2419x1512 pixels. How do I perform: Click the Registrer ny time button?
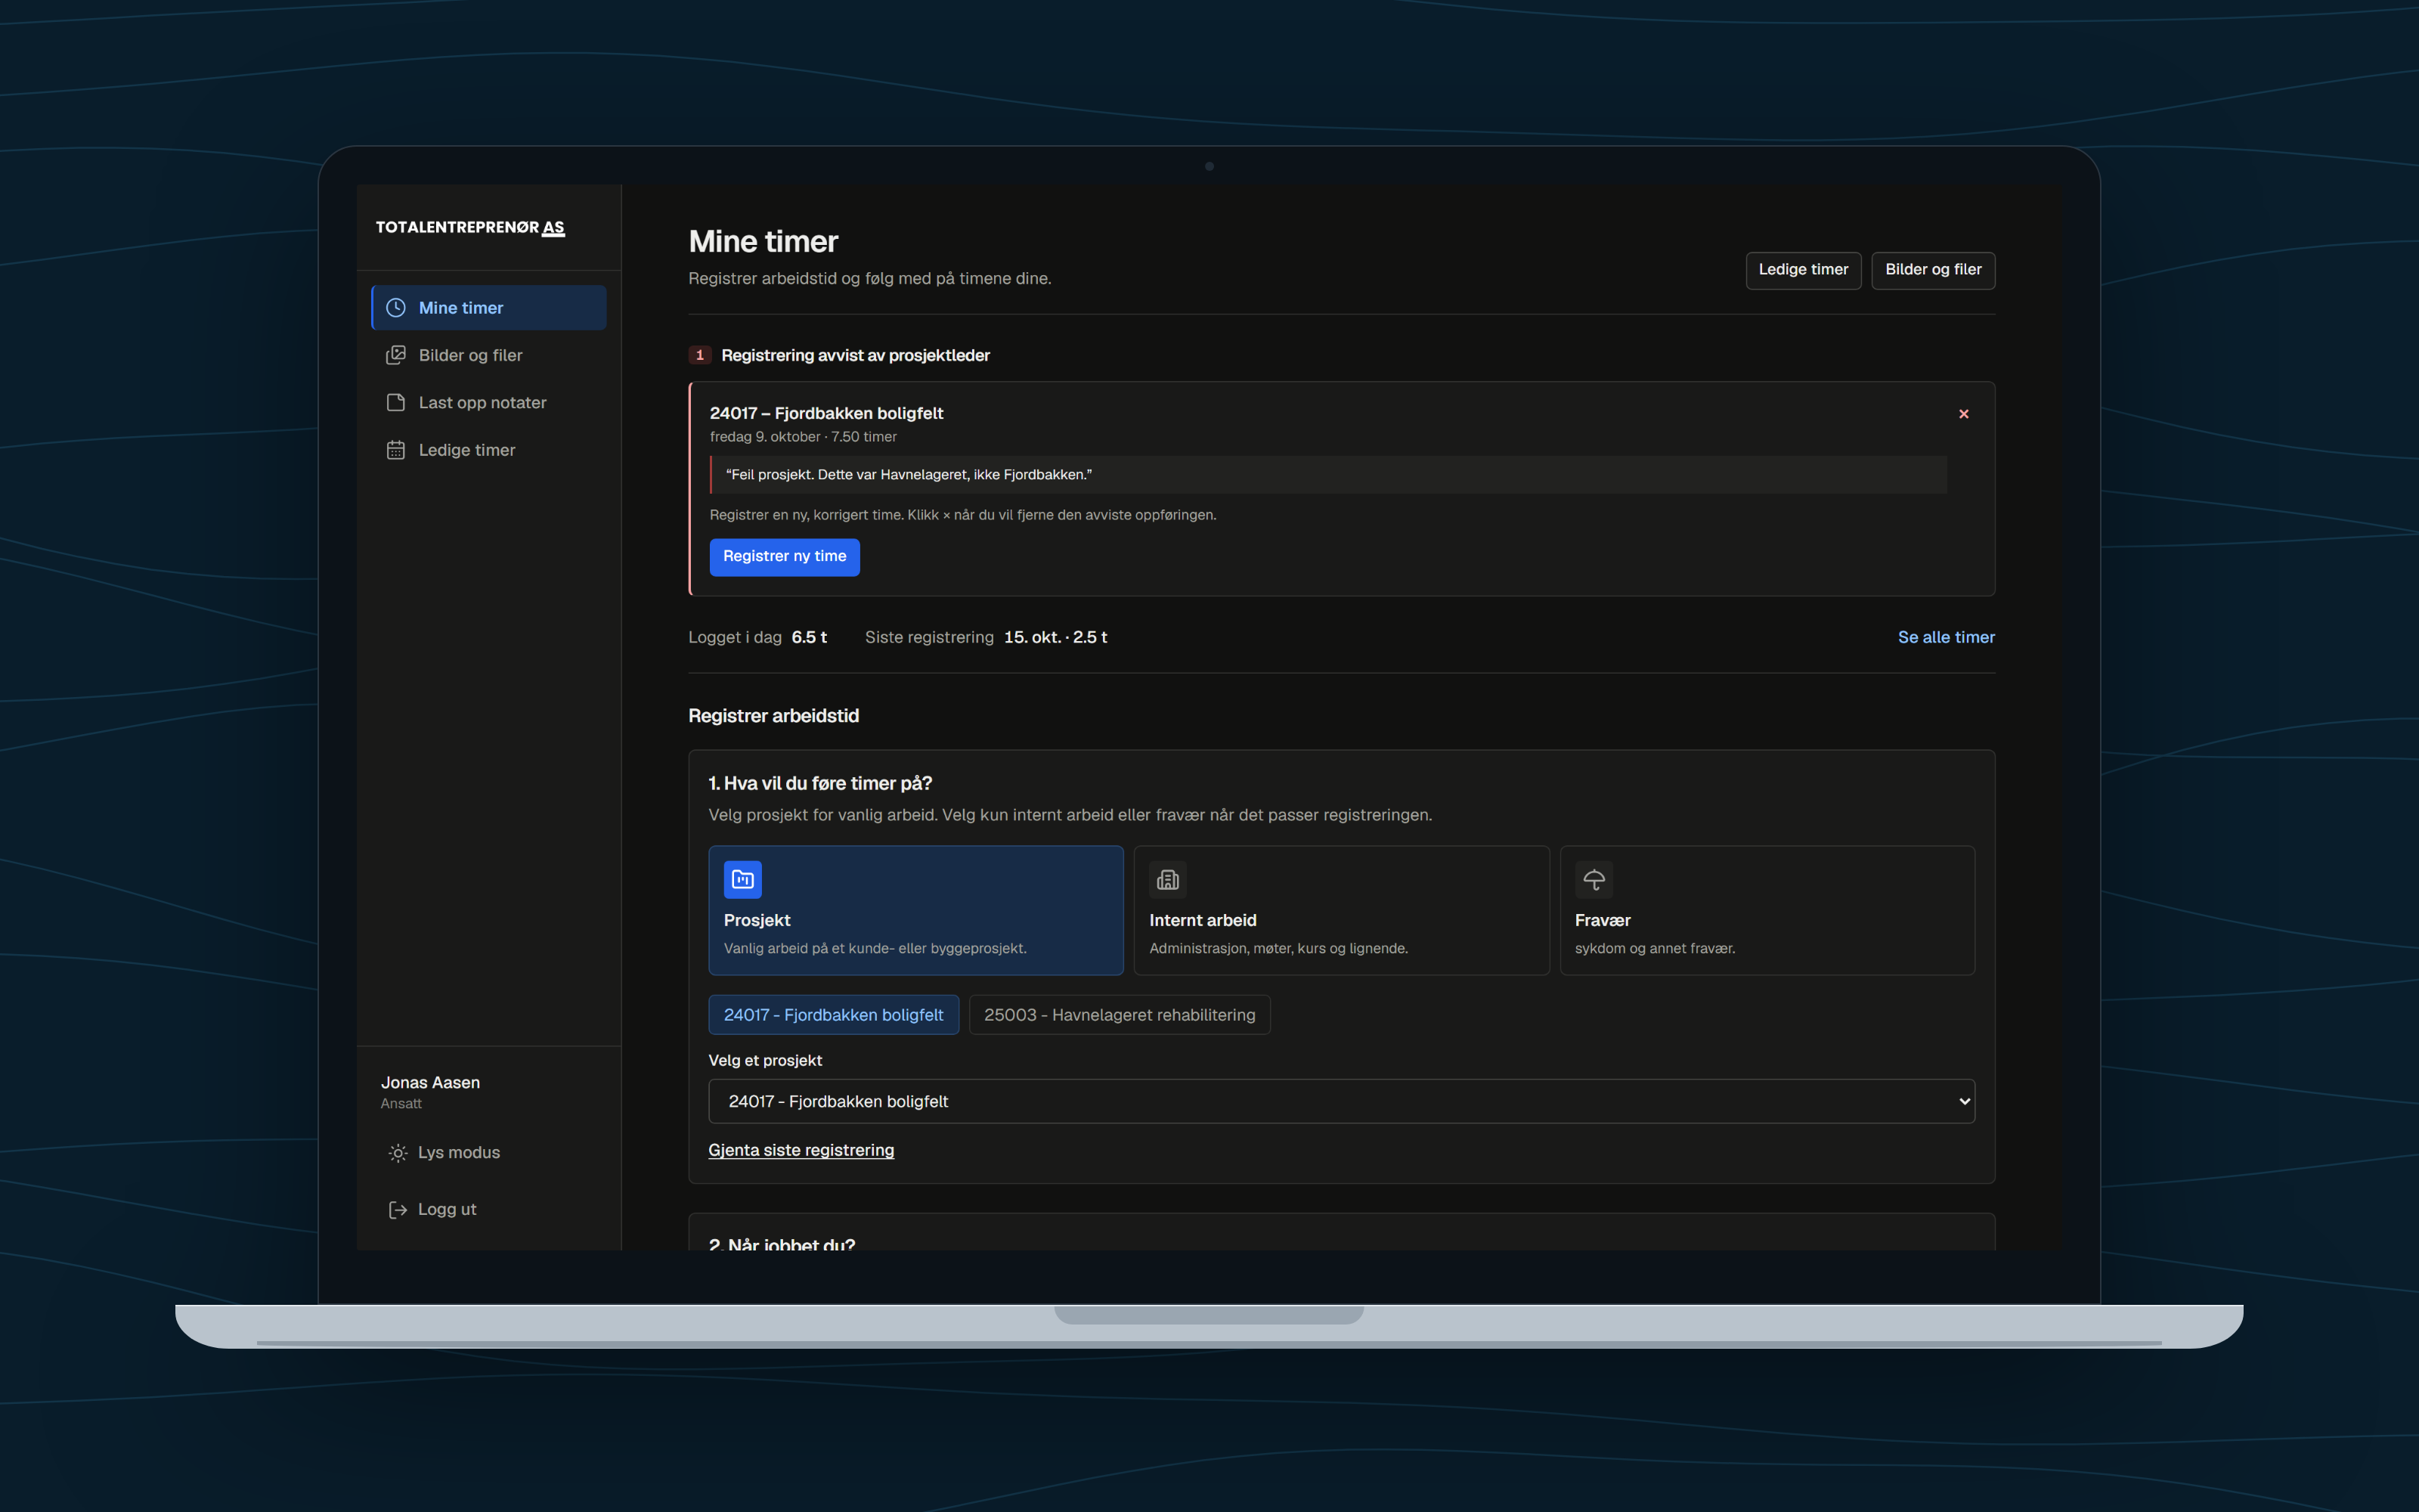pos(785,557)
